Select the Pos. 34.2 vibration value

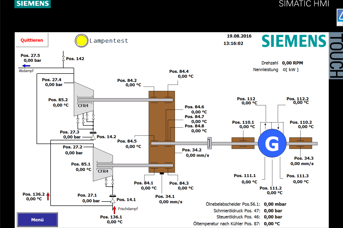198,155
